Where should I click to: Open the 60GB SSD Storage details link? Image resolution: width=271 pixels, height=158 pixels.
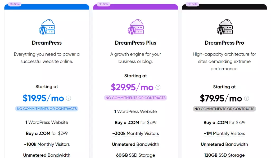[135, 155]
